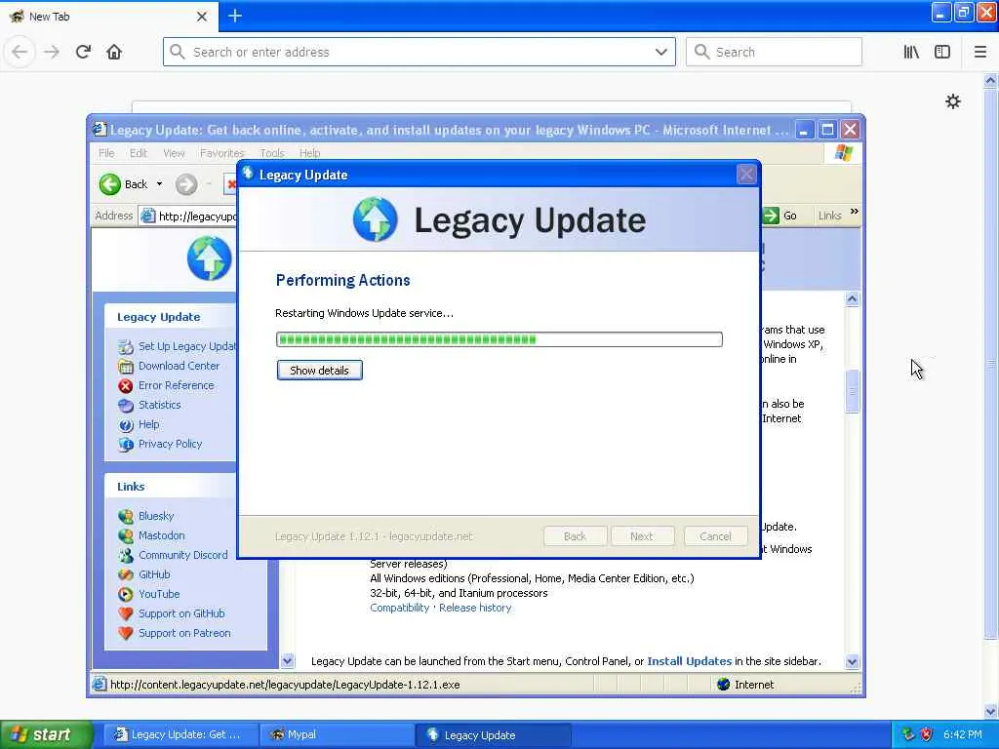Click Download Center icon in sidebar
Image resolution: width=999 pixels, height=749 pixels.
pos(126,367)
